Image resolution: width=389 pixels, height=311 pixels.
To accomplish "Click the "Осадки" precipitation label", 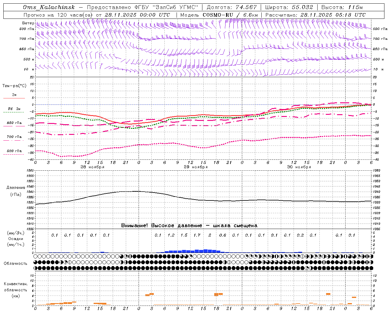I will pyautogui.click(x=15, y=239).
